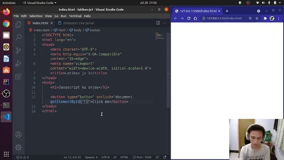Screen dimensions: 284x160
Task: Open the clock showing Jul 20 21:02
Action: tap(148, 3)
